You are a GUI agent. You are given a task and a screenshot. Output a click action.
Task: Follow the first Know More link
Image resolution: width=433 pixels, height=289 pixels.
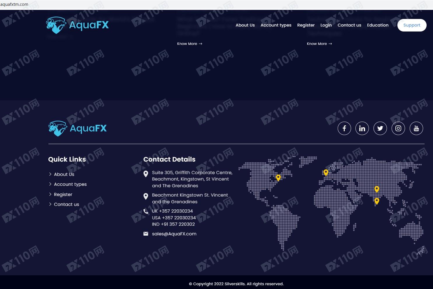(190, 44)
